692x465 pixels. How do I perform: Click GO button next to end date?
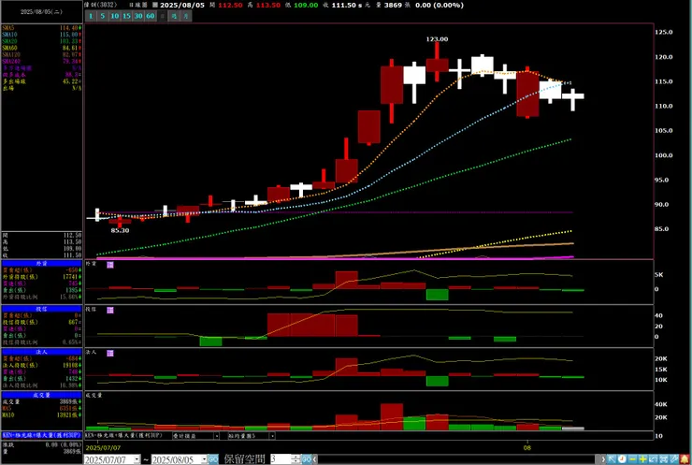pyautogui.click(x=213, y=459)
